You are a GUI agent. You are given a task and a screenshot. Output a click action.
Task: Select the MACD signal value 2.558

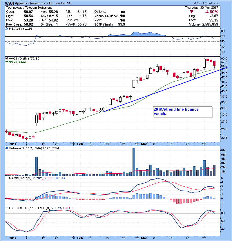[49, 178]
